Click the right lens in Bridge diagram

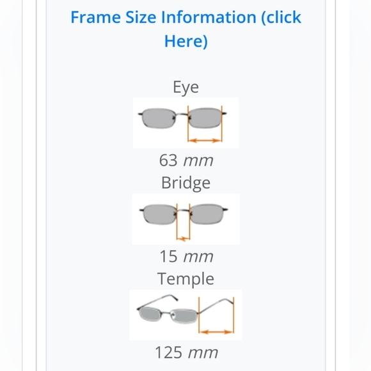[207, 214]
